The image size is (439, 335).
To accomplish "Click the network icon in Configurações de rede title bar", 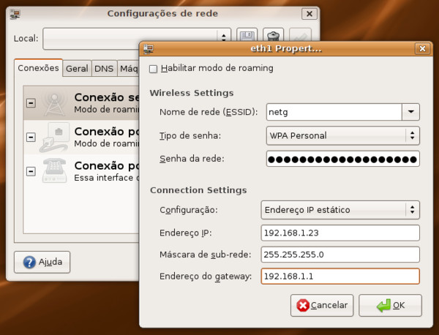I will point(15,14).
